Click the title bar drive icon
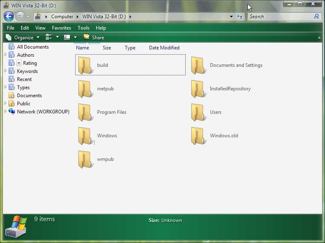The width and height of the screenshot is (325, 243). [x=6, y=5]
